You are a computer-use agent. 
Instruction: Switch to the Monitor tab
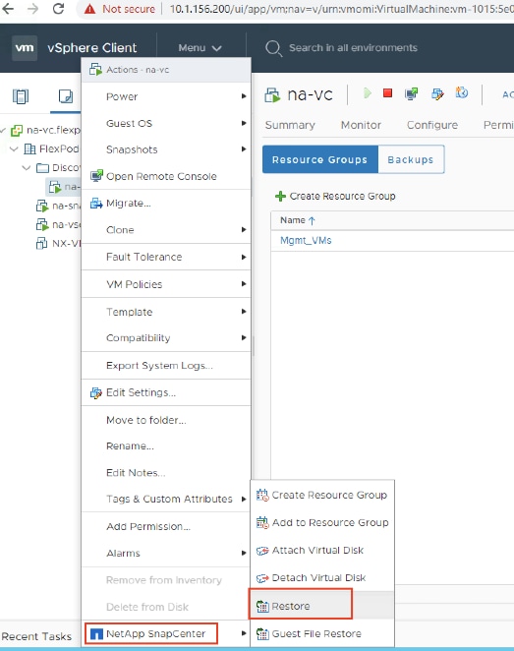click(361, 125)
